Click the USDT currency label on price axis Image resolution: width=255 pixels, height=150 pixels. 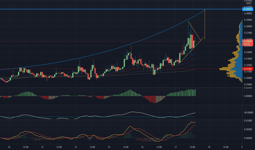point(248,3)
